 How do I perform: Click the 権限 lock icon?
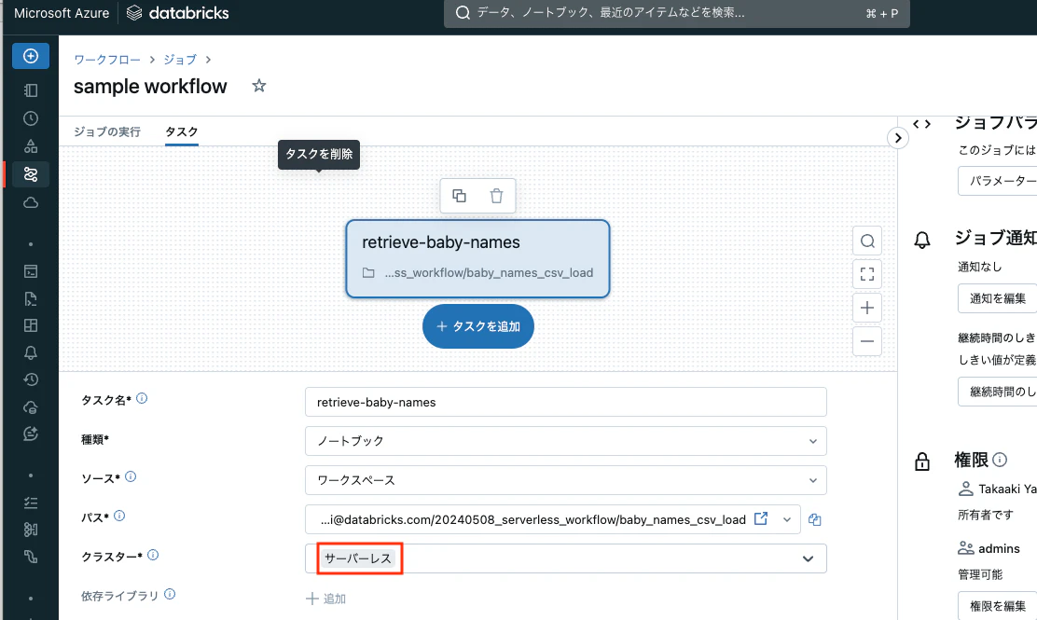[x=922, y=462]
